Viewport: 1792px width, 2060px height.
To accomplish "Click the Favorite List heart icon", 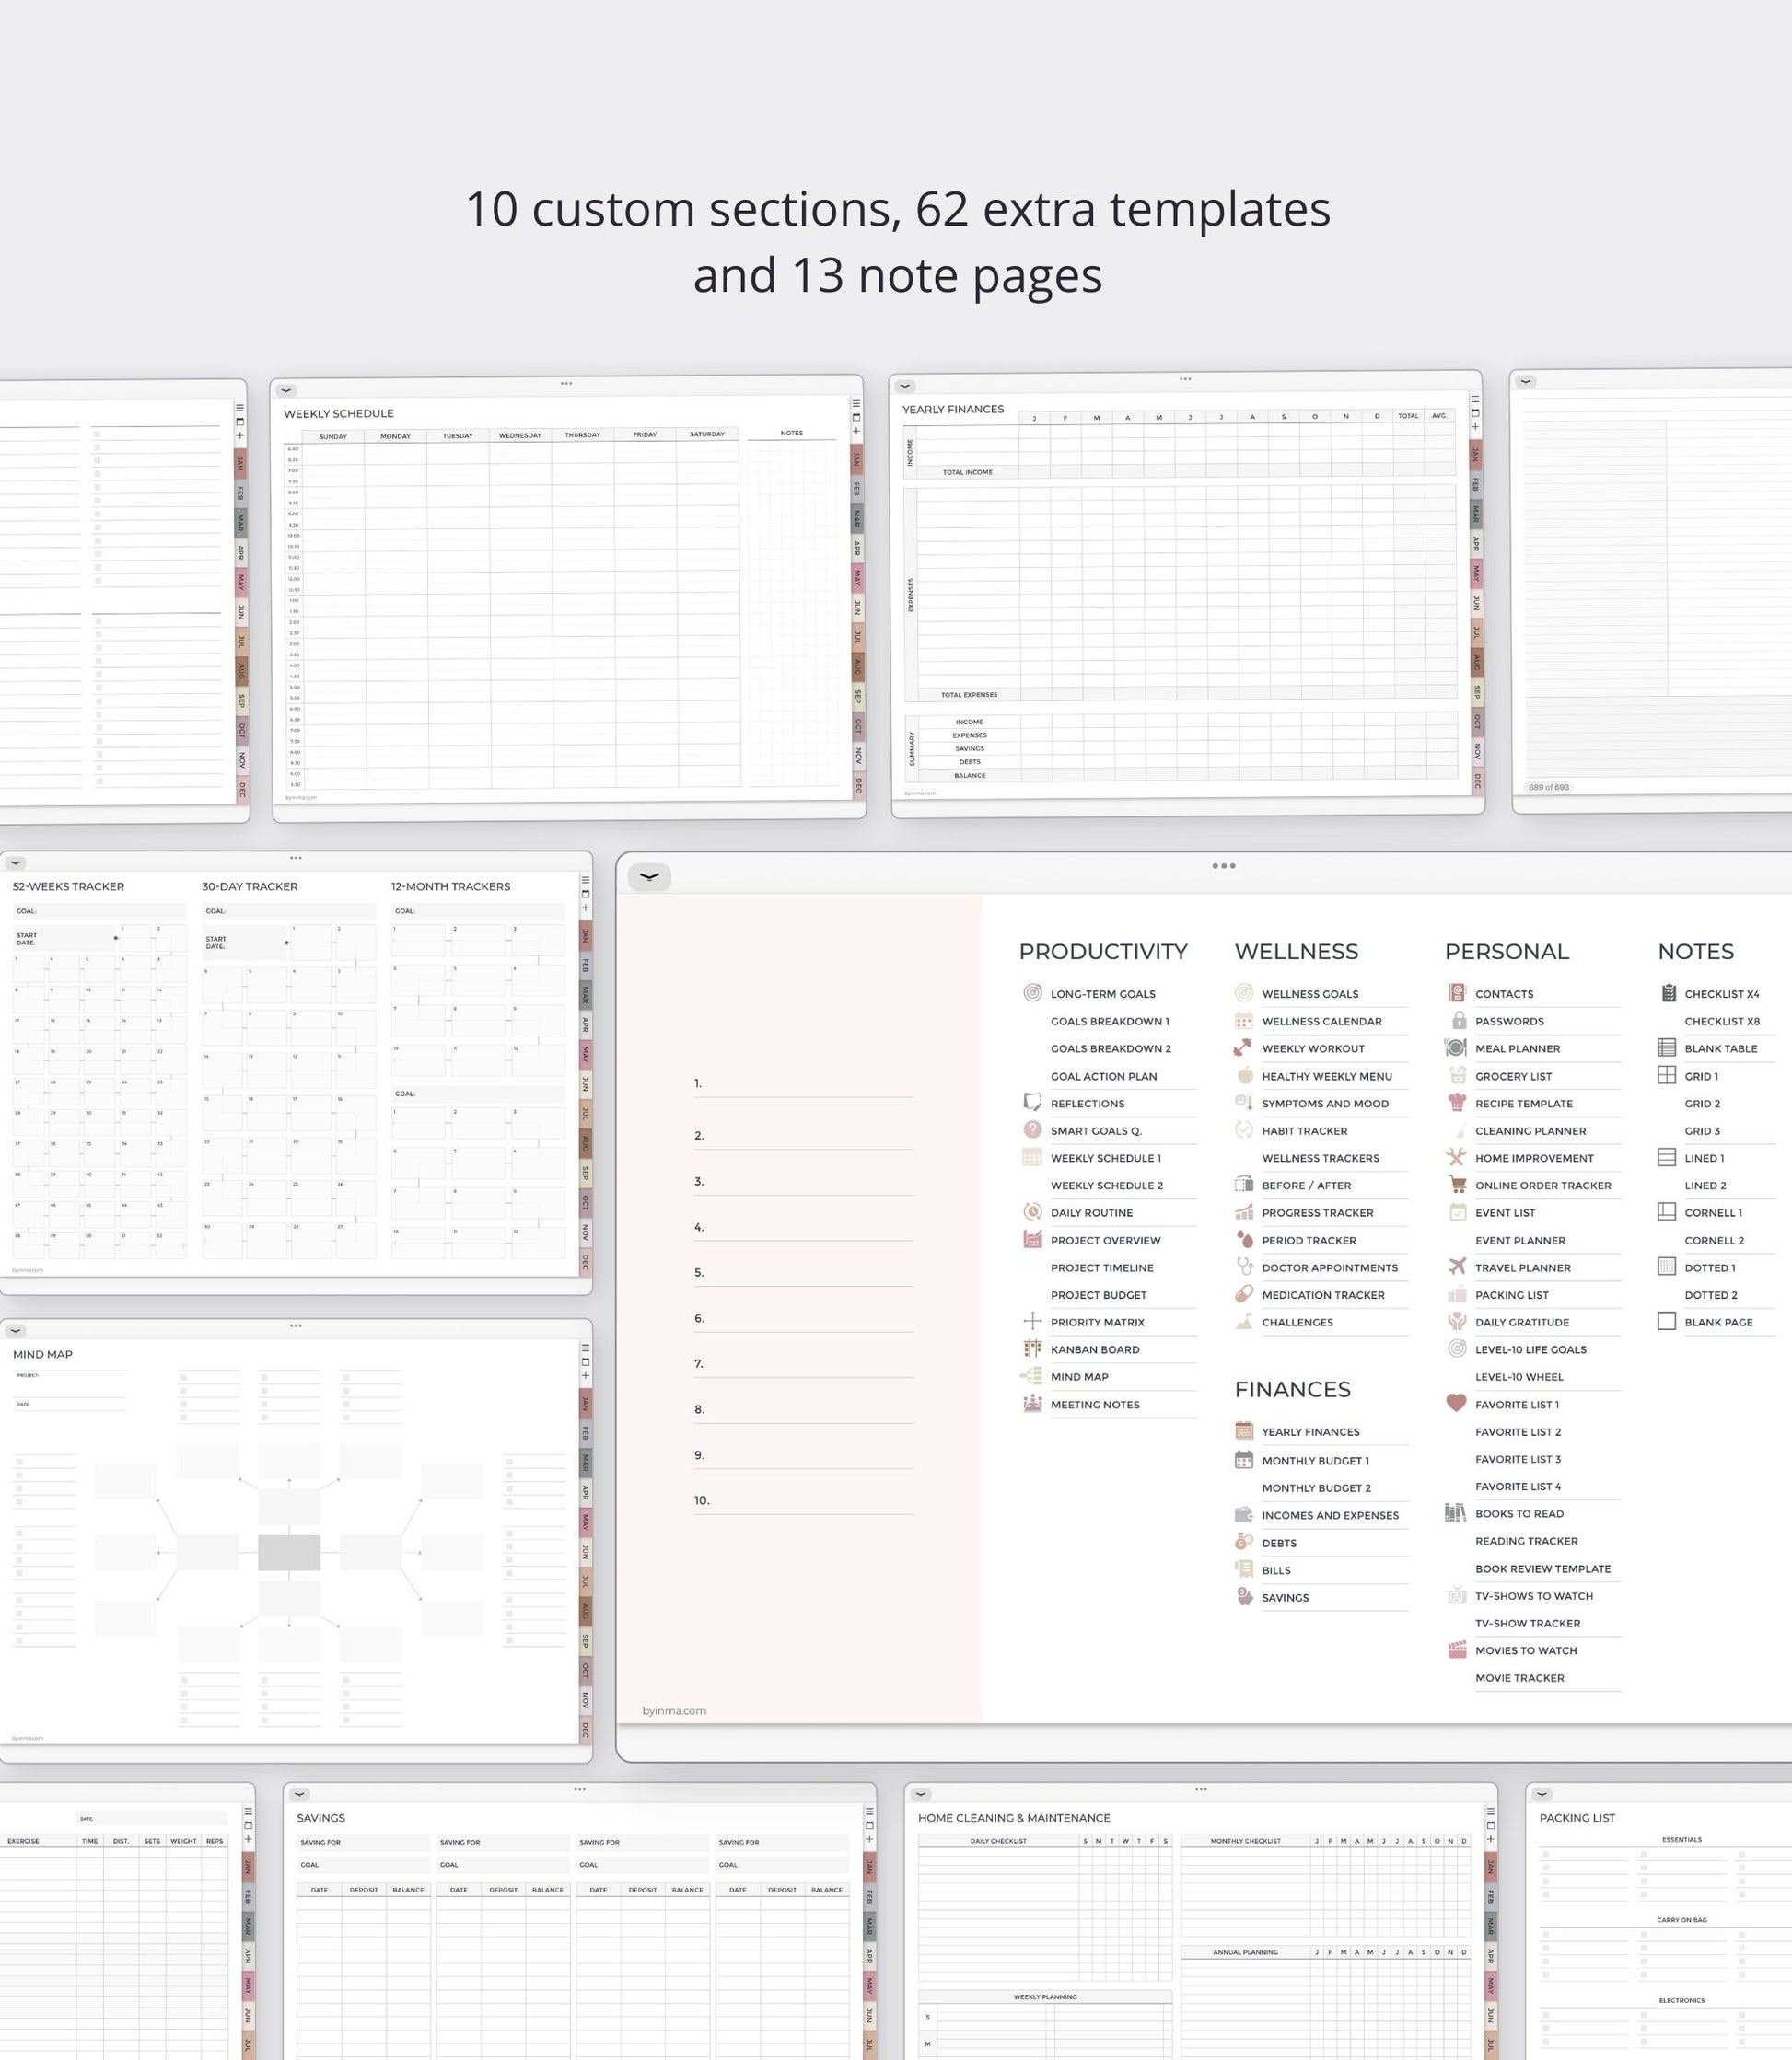I will tap(1456, 1404).
